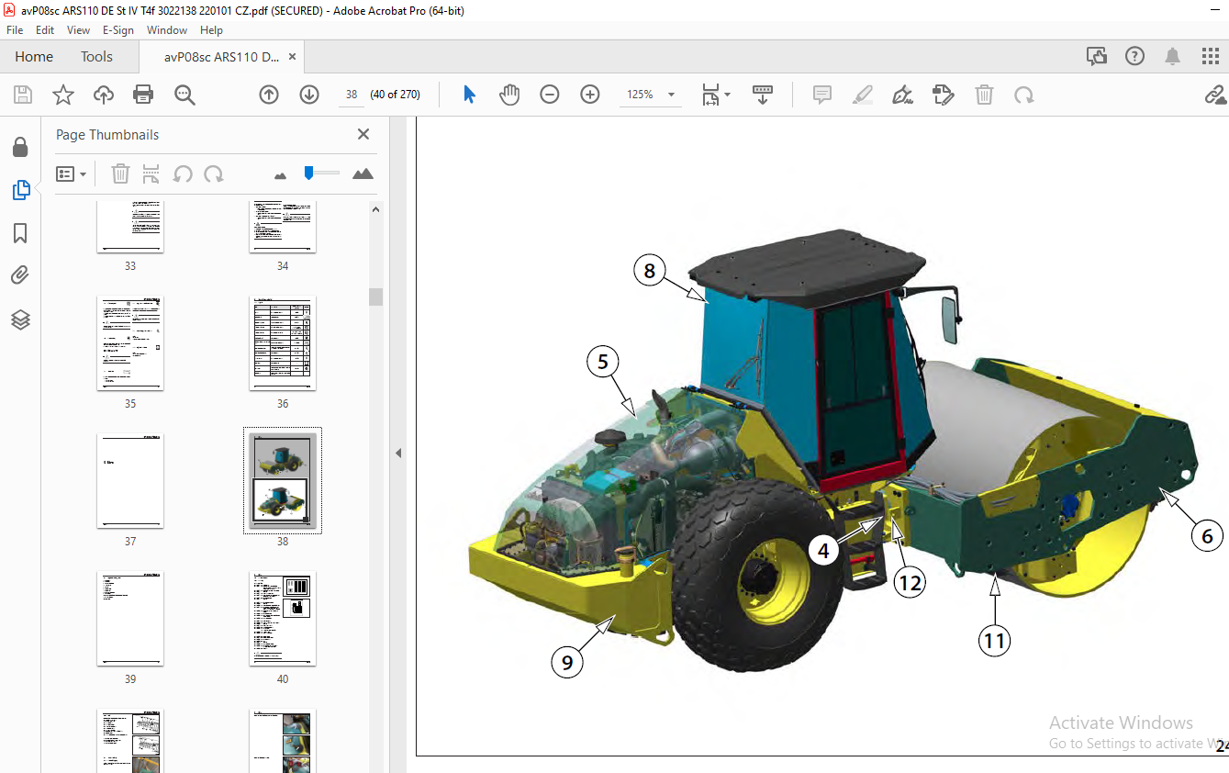Screen dimensions: 1229x773
Task: Open the share feedback chat icon
Action: coord(1097,57)
